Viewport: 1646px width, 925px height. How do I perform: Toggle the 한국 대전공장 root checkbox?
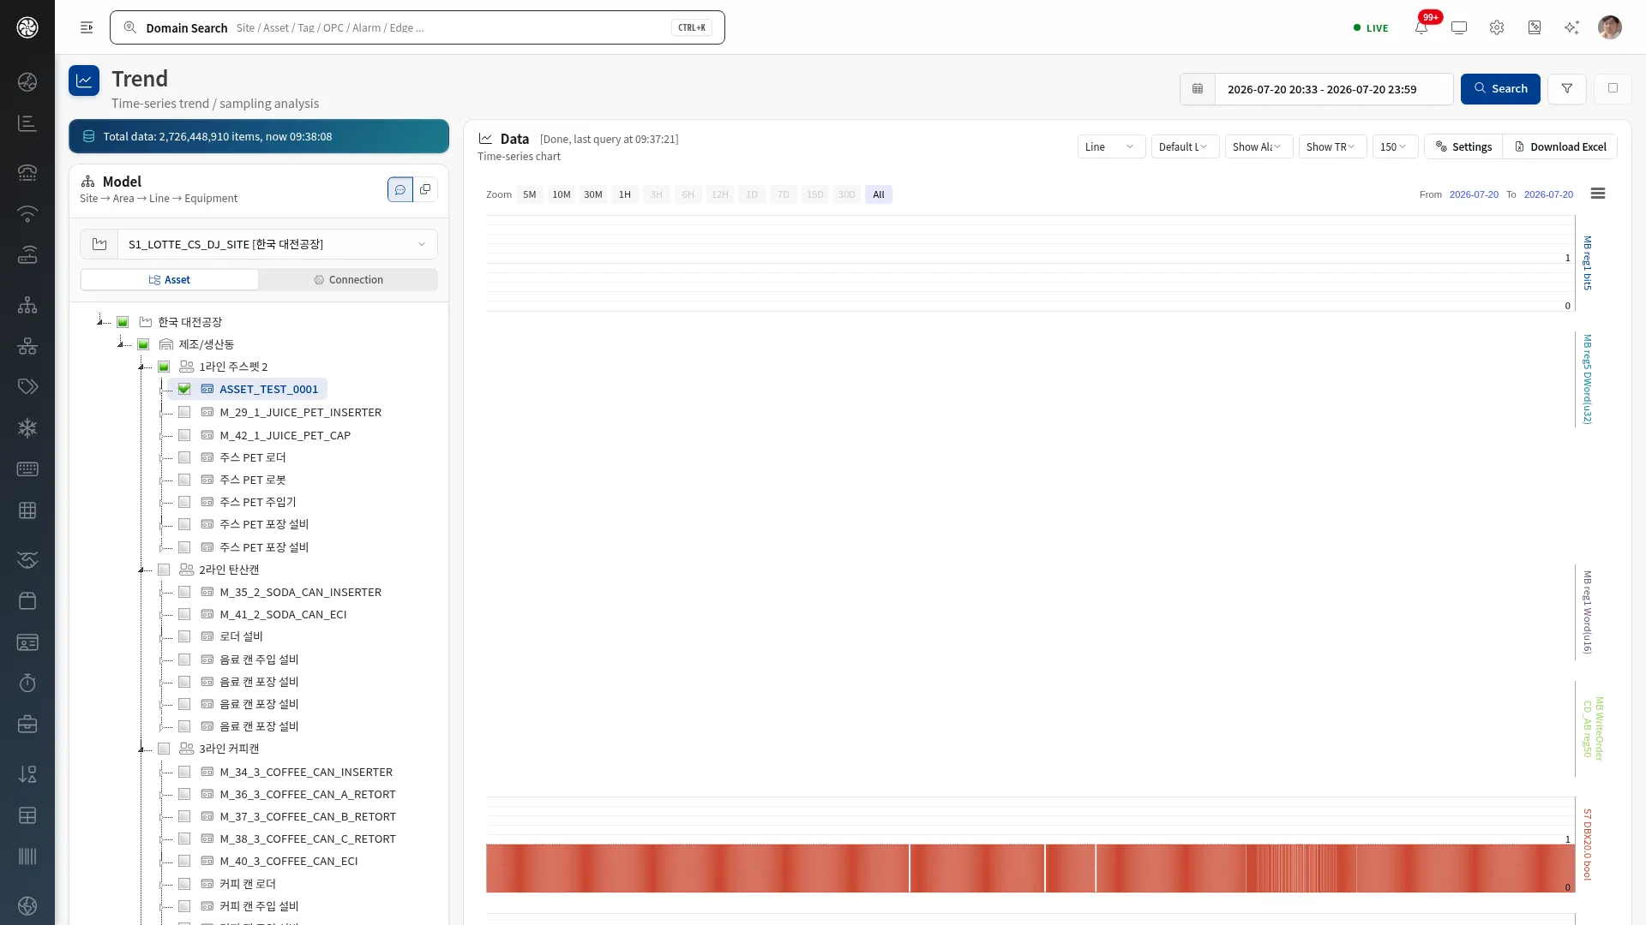(123, 322)
